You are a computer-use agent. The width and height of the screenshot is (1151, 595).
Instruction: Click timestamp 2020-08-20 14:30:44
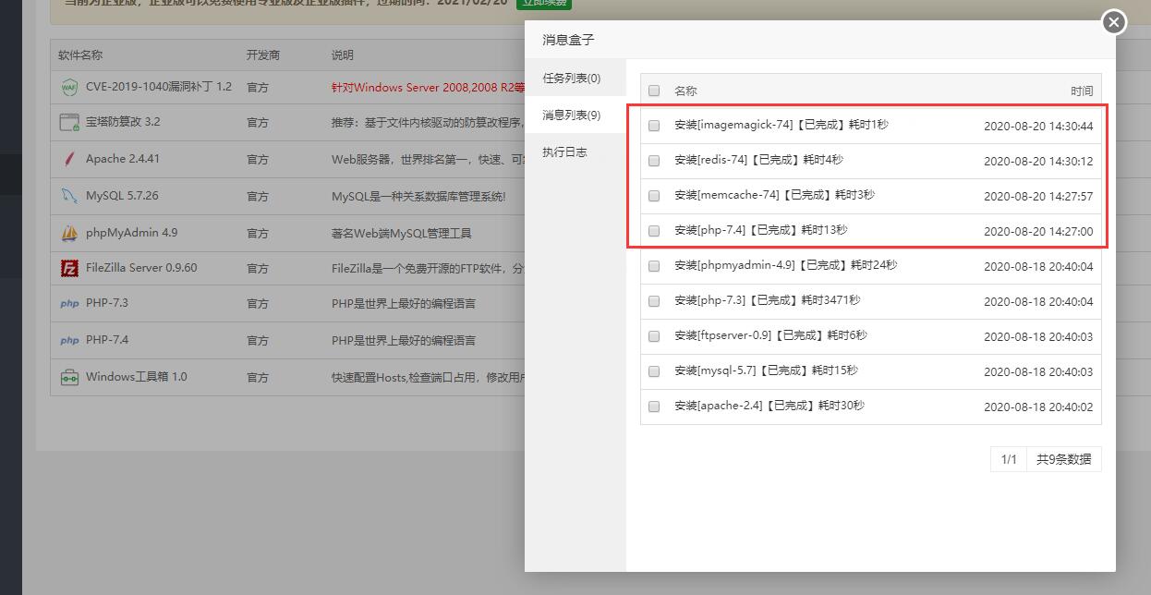[x=1038, y=126]
